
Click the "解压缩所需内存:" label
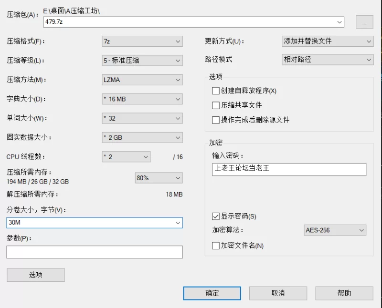32,194
